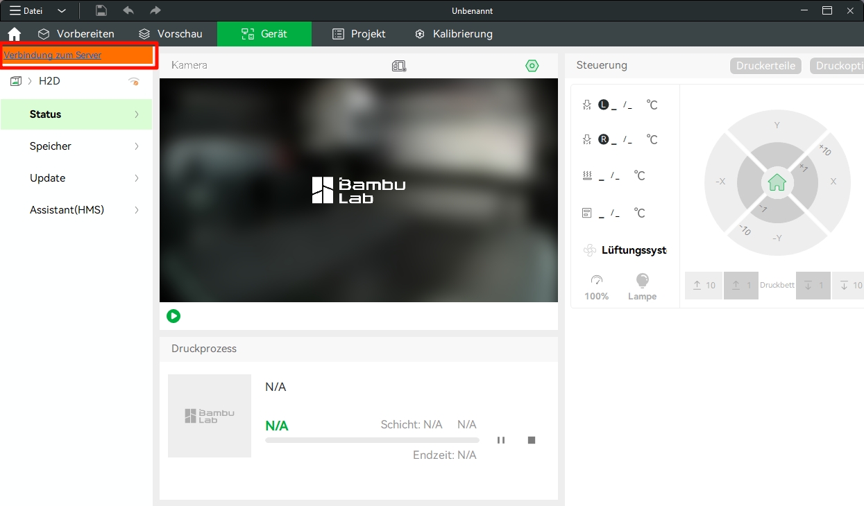Viewport: 864px width, 506px height.
Task: Click the chamber temperature icon
Action: click(x=586, y=213)
